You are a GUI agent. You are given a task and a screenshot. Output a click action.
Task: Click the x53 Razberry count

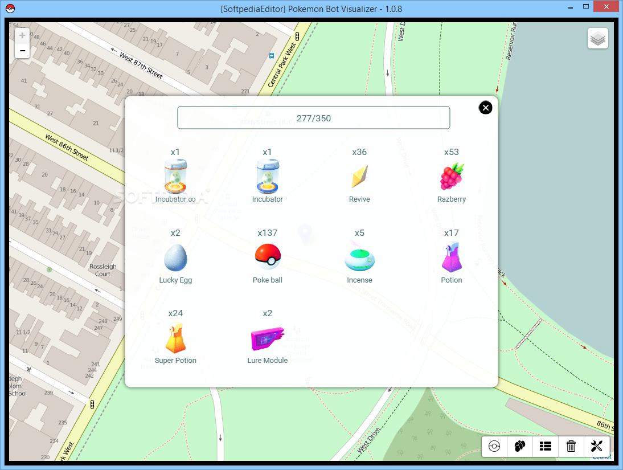coord(452,152)
